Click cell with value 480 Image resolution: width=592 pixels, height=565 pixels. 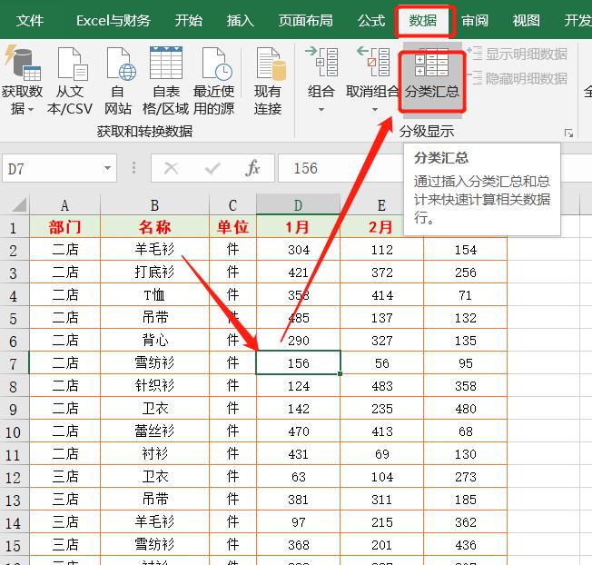(465, 408)
